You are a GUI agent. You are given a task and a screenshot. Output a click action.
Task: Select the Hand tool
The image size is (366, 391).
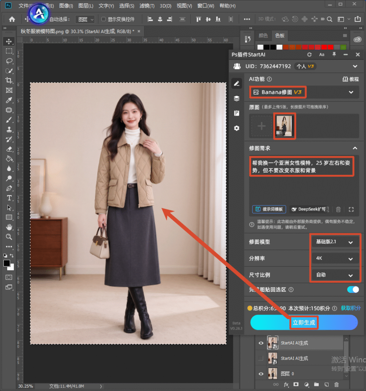[x=9, y=227]
